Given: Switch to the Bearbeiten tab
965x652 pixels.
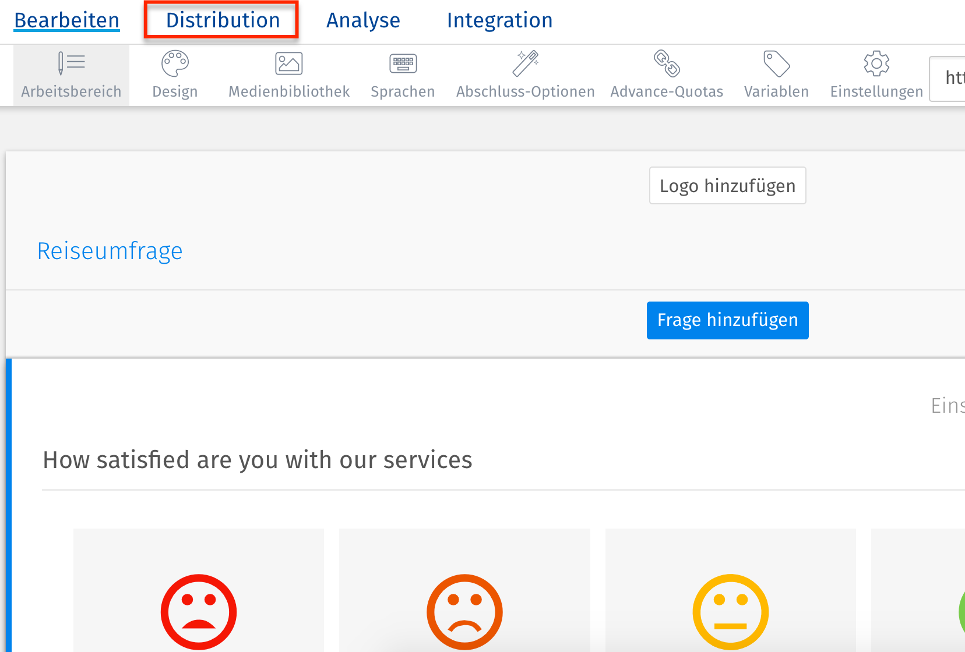Looking at the screenshot, I should pos(66,20).
